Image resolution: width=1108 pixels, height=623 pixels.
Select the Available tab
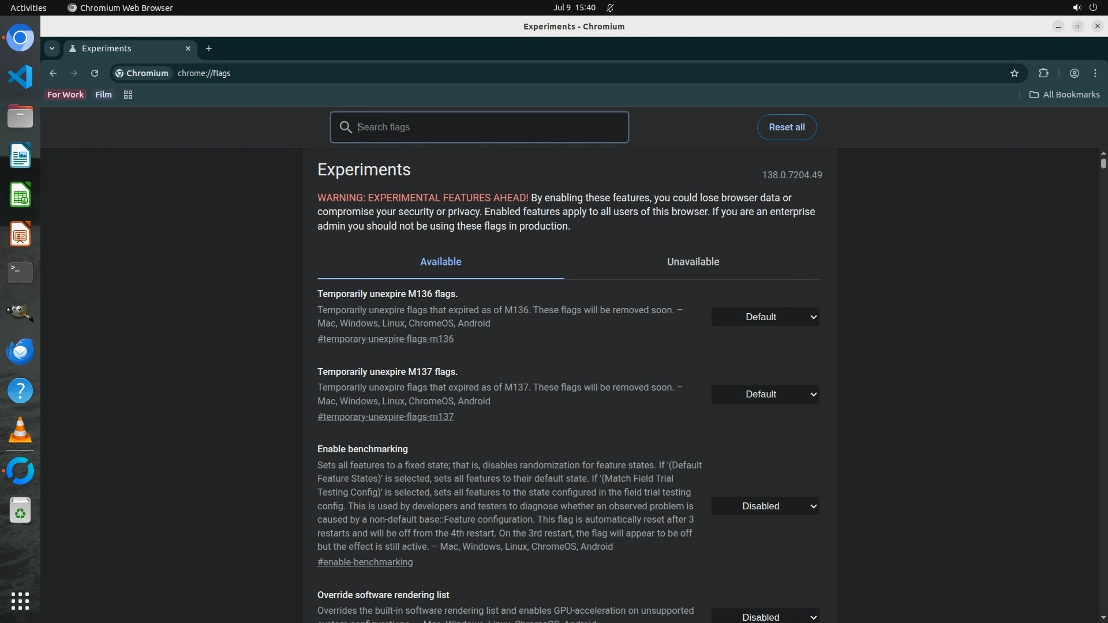(440, 262)
